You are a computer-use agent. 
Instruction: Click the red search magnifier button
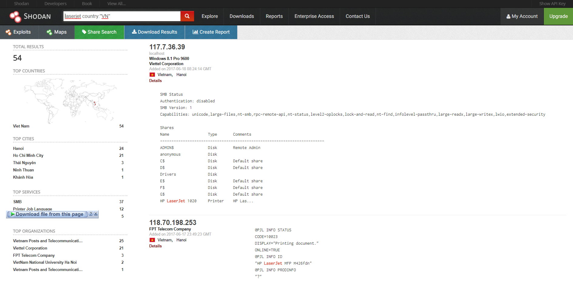point(187,16)
